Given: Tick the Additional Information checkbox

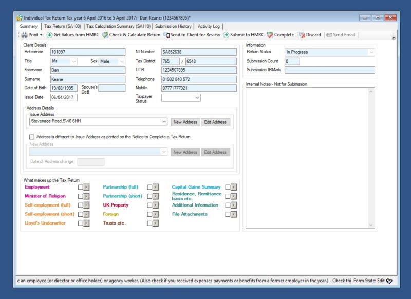Looking at the screenshot, I should [228, 205].
